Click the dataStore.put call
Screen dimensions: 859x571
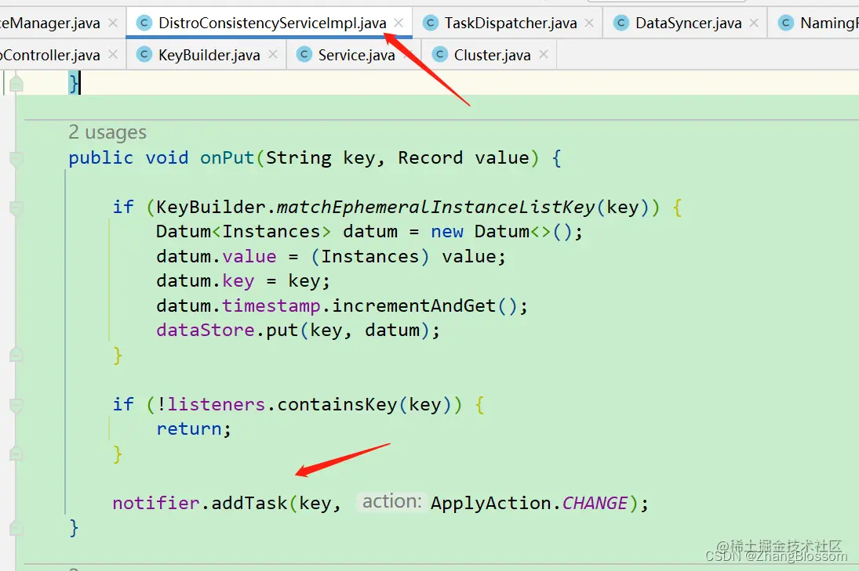pos(227,331)
